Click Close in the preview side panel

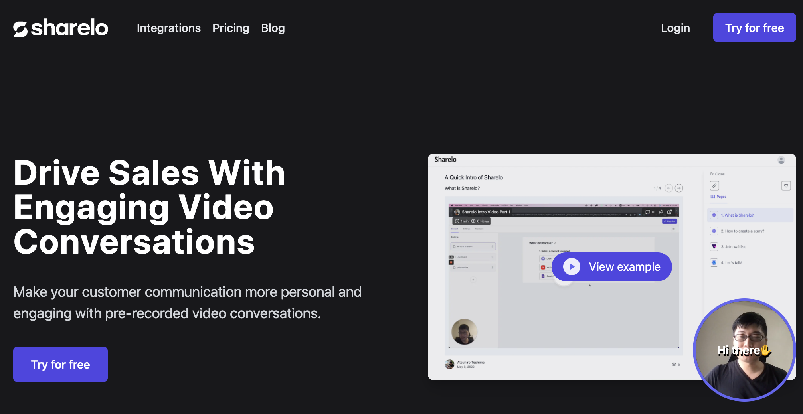[717, 174]
